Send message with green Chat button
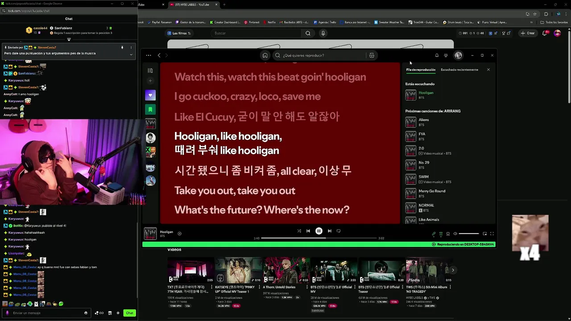Screen dimensions: 571x321 point(129,313)
